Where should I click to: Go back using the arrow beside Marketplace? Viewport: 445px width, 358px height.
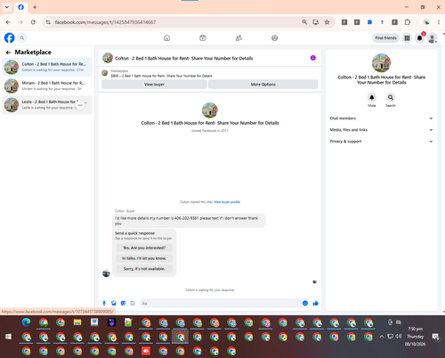(x=8, y=53)
